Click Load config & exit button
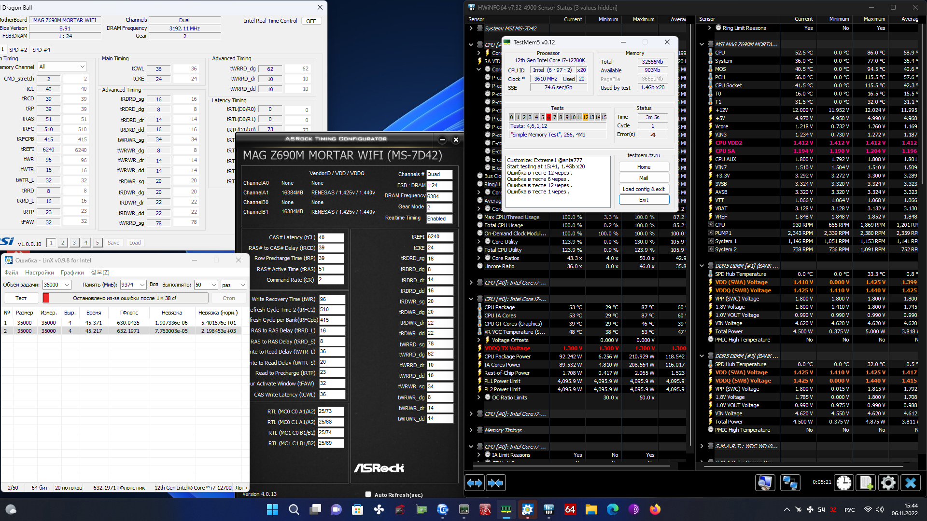This screenshot has width=927, height=521. coord(644,189)
